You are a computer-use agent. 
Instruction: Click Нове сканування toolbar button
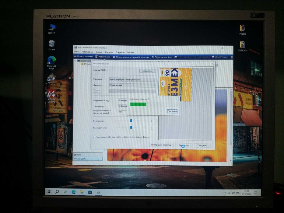click(83, 56)
